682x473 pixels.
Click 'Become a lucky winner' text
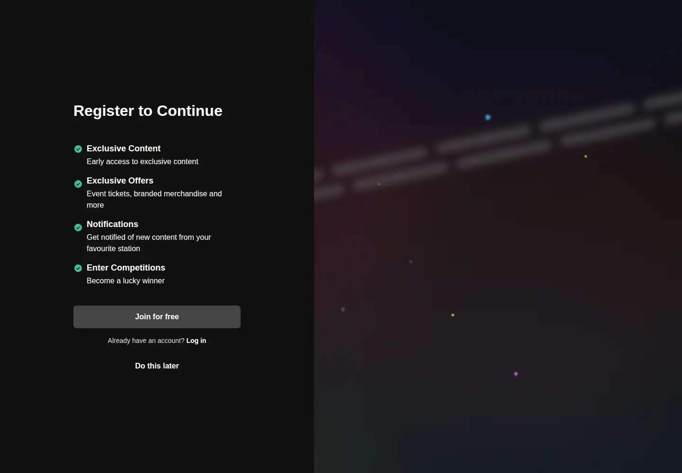[126, 281]
